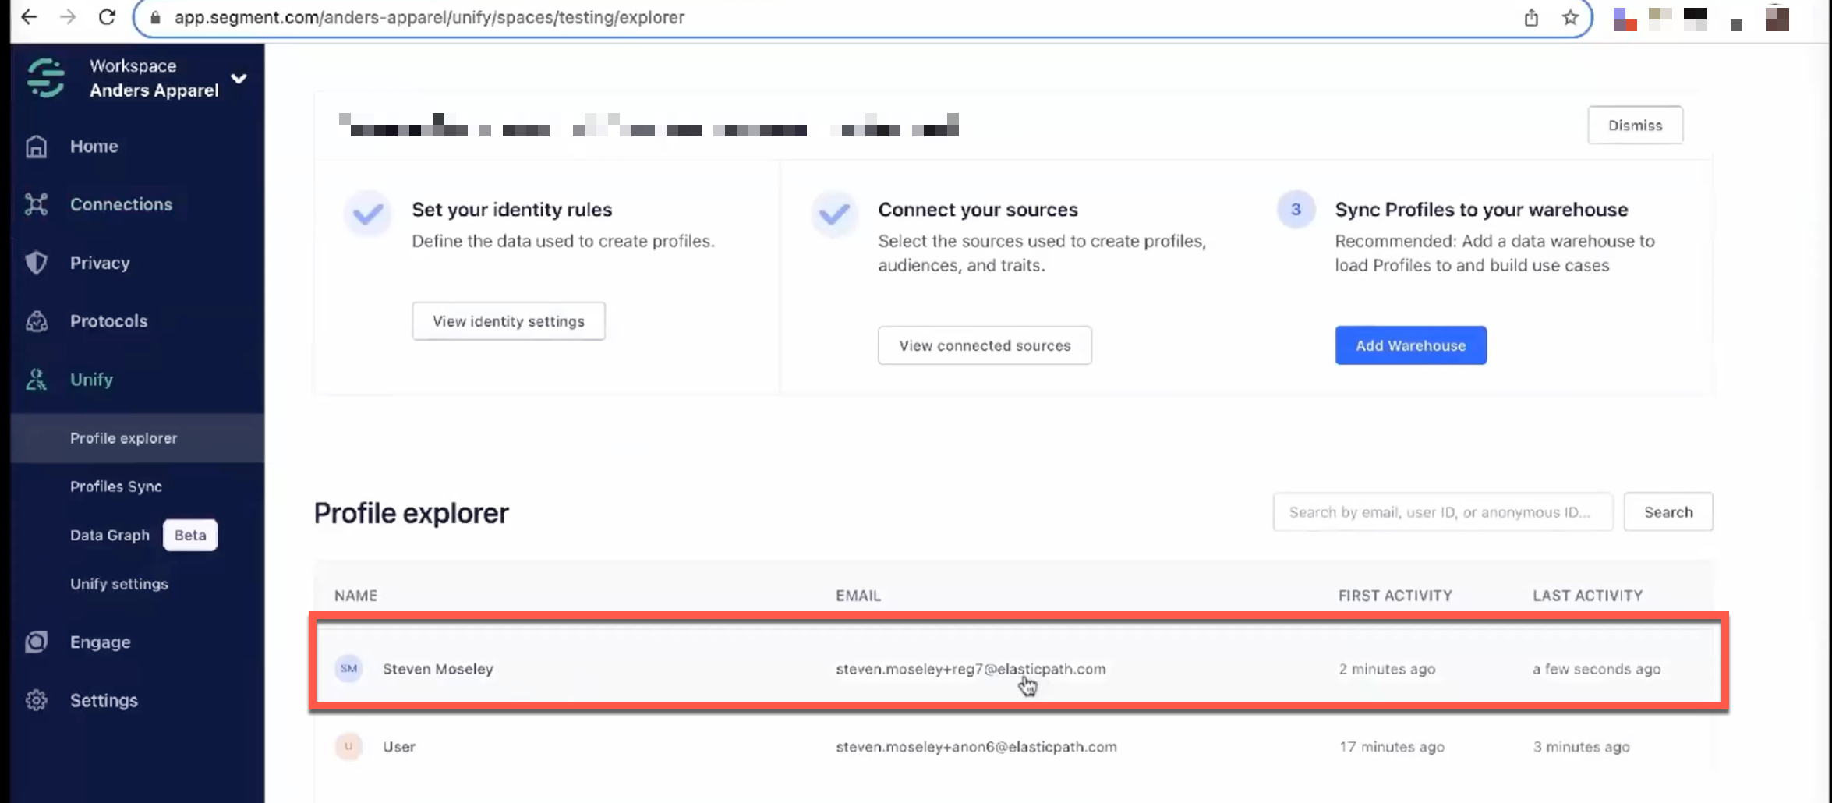This screenshot has height=803, width=1832.
Task: Click the Segment logo at top left
Action: click(44, 77)
